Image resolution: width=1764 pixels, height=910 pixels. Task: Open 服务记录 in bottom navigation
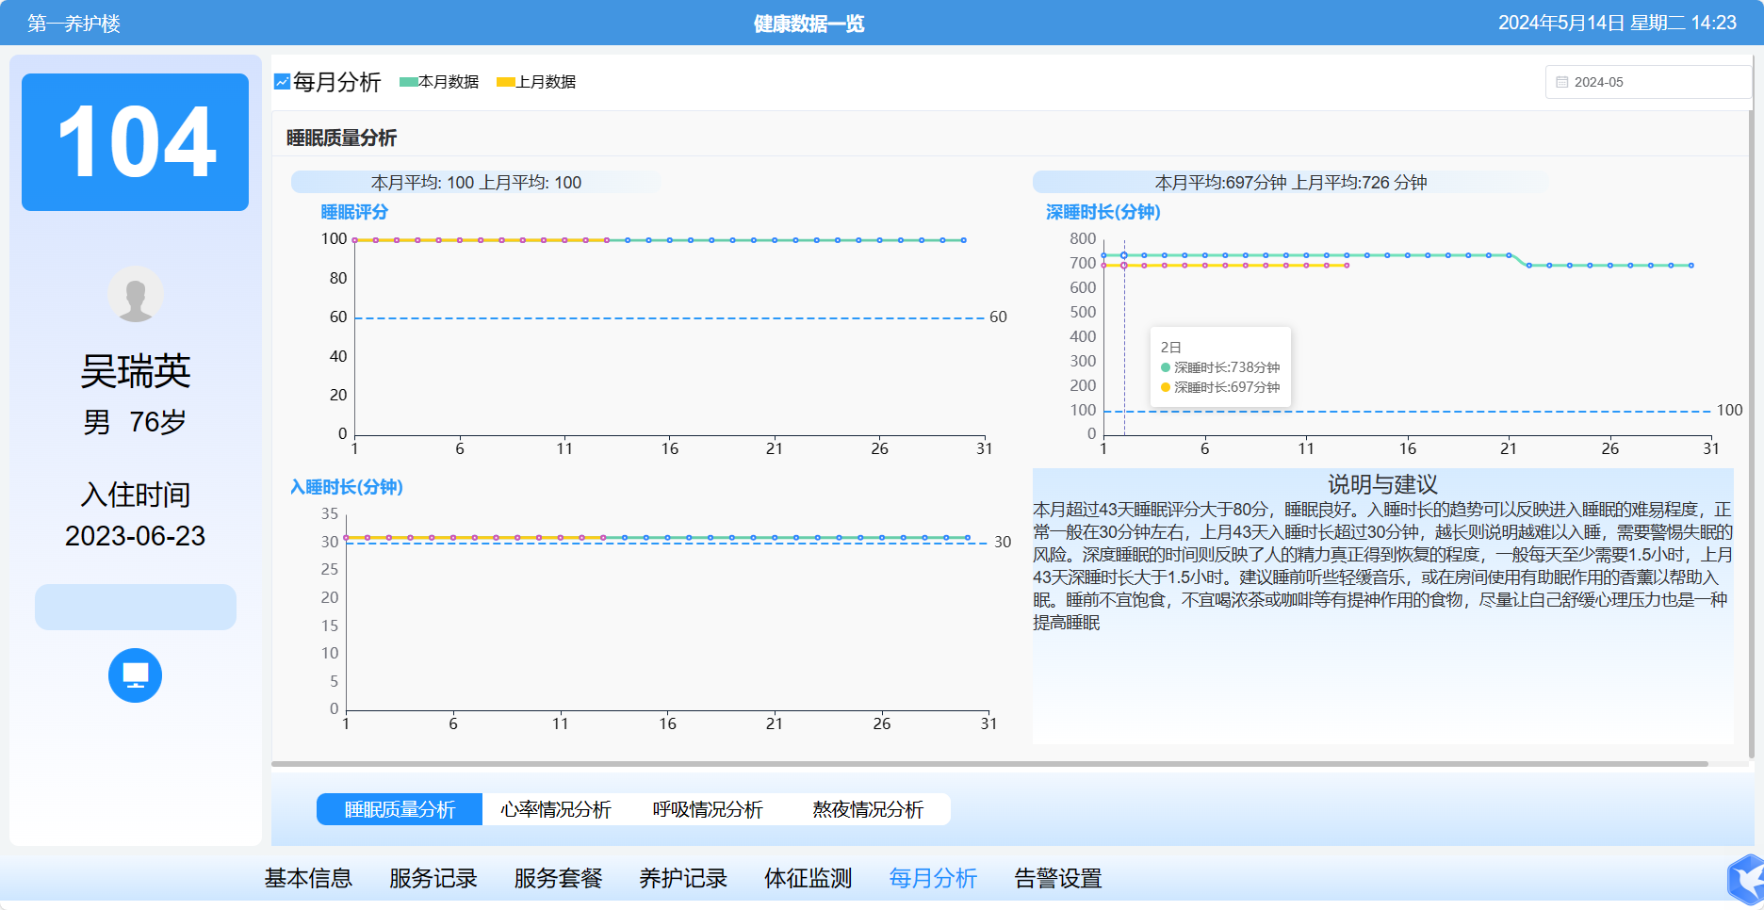pos(433,878)
